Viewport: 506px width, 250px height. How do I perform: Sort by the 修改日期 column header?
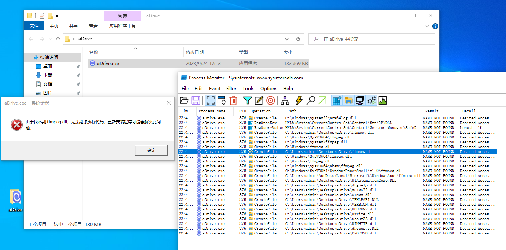(210, 52)
